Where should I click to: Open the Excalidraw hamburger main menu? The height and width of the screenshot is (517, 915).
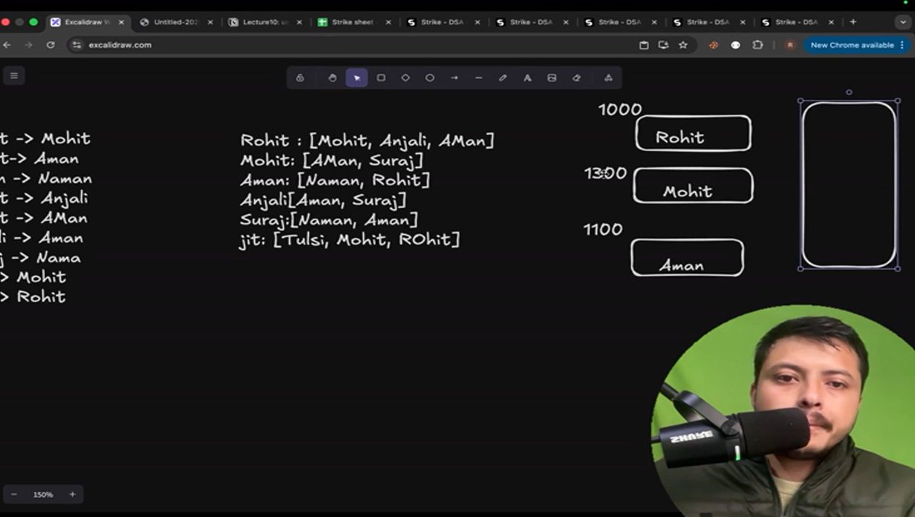coord(14,75)
